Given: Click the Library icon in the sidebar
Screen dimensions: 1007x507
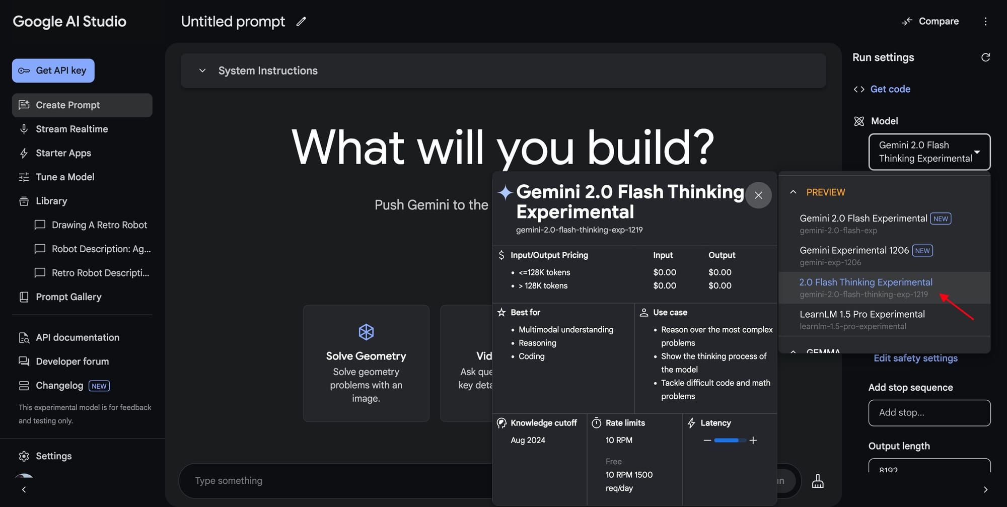Looking at the screenshot, I should (24, 201).
